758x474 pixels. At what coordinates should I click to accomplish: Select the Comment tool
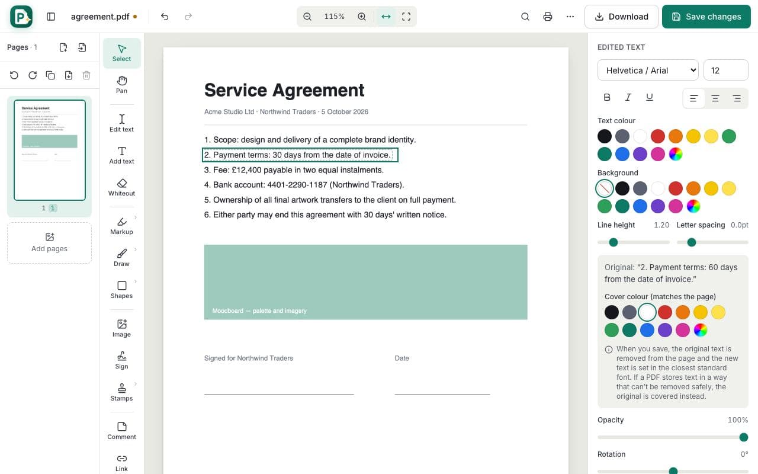pos(121,431)
